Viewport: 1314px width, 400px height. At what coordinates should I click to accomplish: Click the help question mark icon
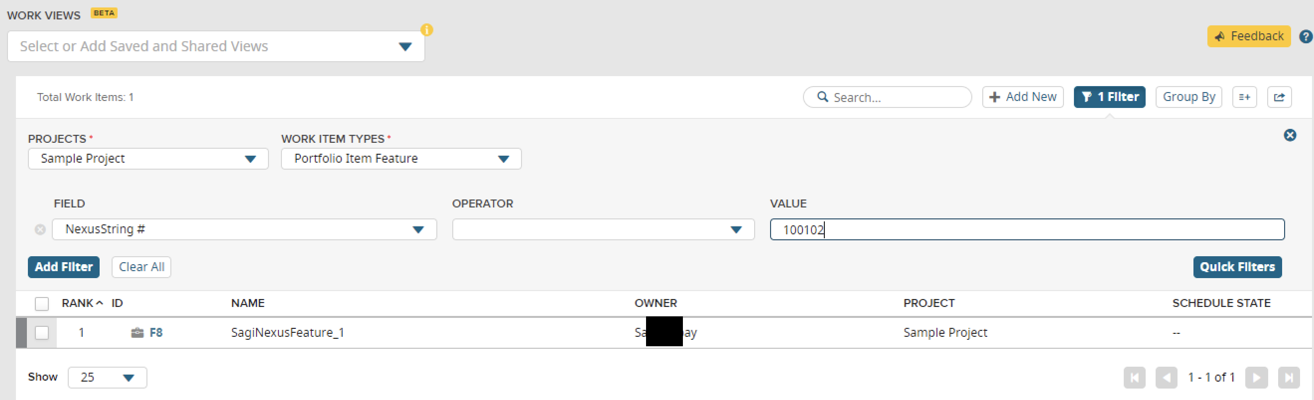click(1306, 37)
